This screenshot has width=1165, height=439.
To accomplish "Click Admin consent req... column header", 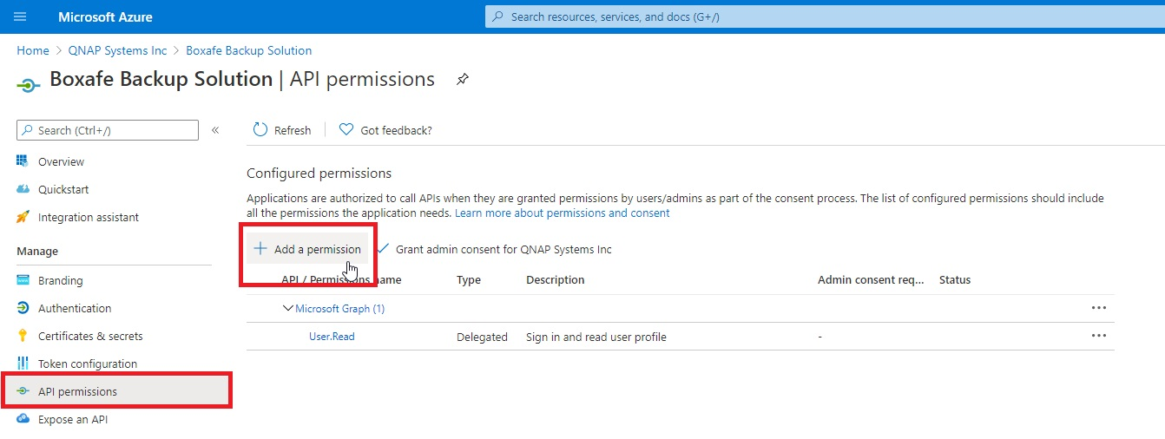I will tap(871, 279).
